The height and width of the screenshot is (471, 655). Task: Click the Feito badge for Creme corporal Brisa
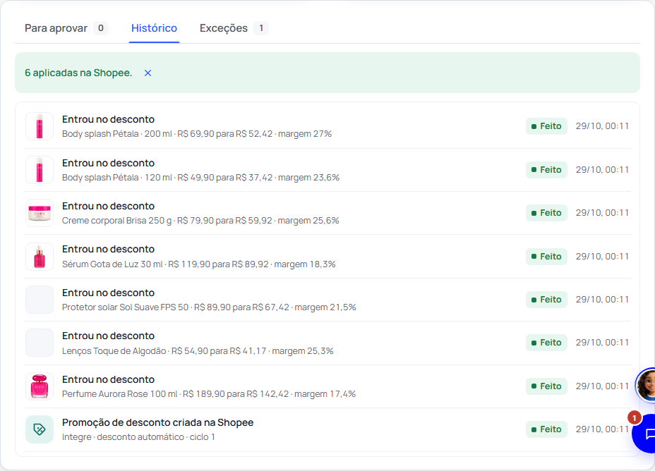click(x=546, y=213)
